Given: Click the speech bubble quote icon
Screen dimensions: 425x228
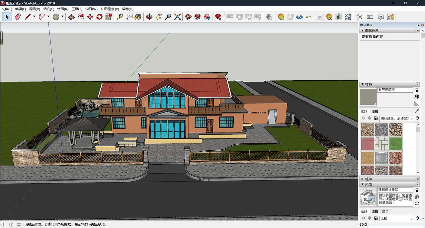Looking at the screenshot, I should point(381,17).
